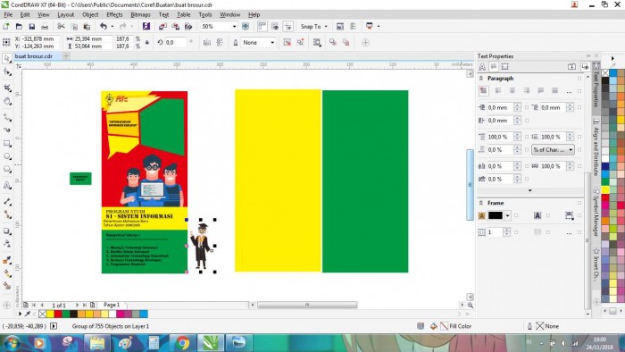Select the Rectangle tool in toolbox
625x352 pixels.
[7, 143]
